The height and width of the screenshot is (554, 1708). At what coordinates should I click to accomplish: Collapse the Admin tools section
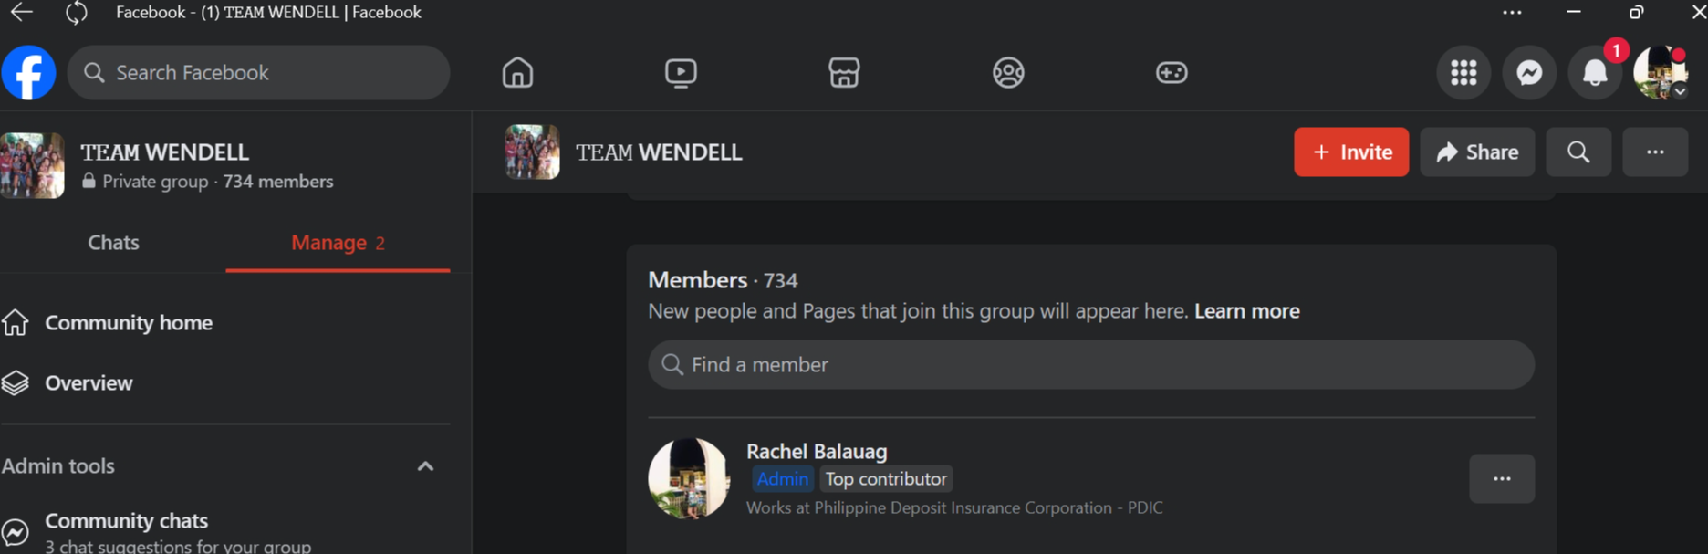[x=425, y=466]
